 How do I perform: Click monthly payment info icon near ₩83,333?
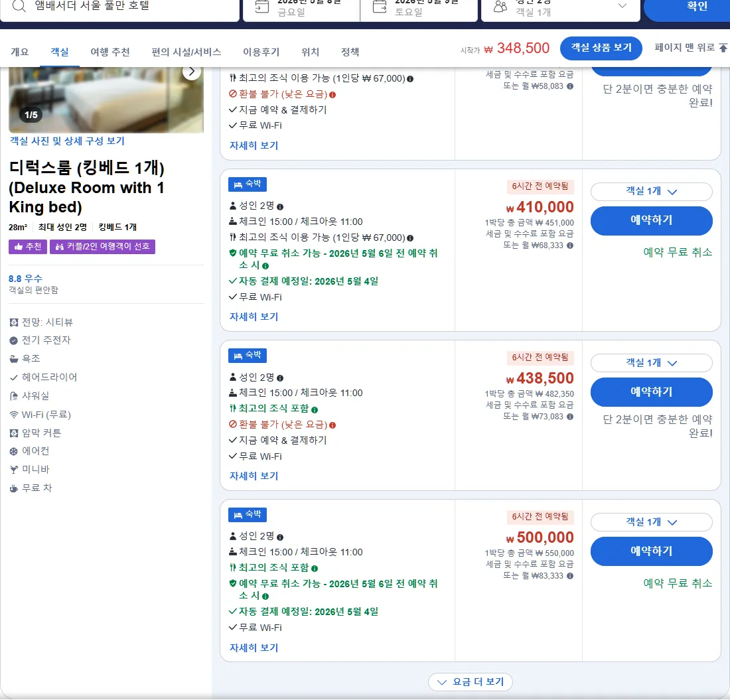(x=570, y=576)
